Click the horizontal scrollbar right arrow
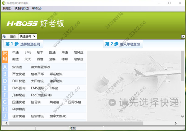Viewport: 186px width, 131px height. [176, 123]
